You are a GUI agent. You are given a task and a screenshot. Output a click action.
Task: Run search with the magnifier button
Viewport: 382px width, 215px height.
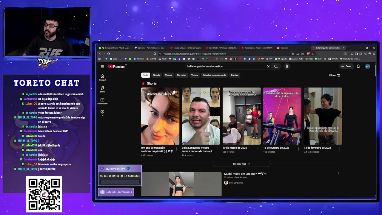276,66
